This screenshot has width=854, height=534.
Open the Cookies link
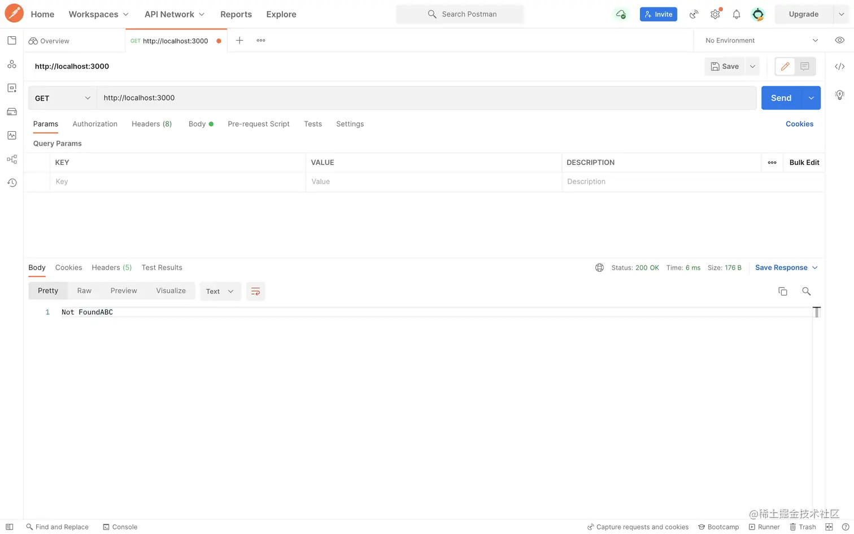pyautogui.click(x=799, y=124)
